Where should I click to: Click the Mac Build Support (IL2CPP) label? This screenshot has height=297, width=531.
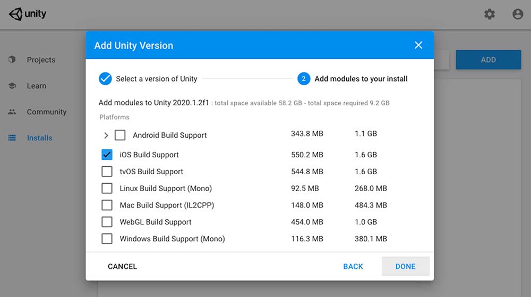pos(167,205)
